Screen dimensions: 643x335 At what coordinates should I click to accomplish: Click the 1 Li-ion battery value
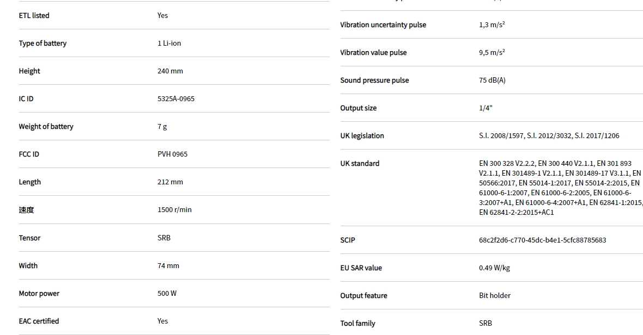click(x=169, y=43)
